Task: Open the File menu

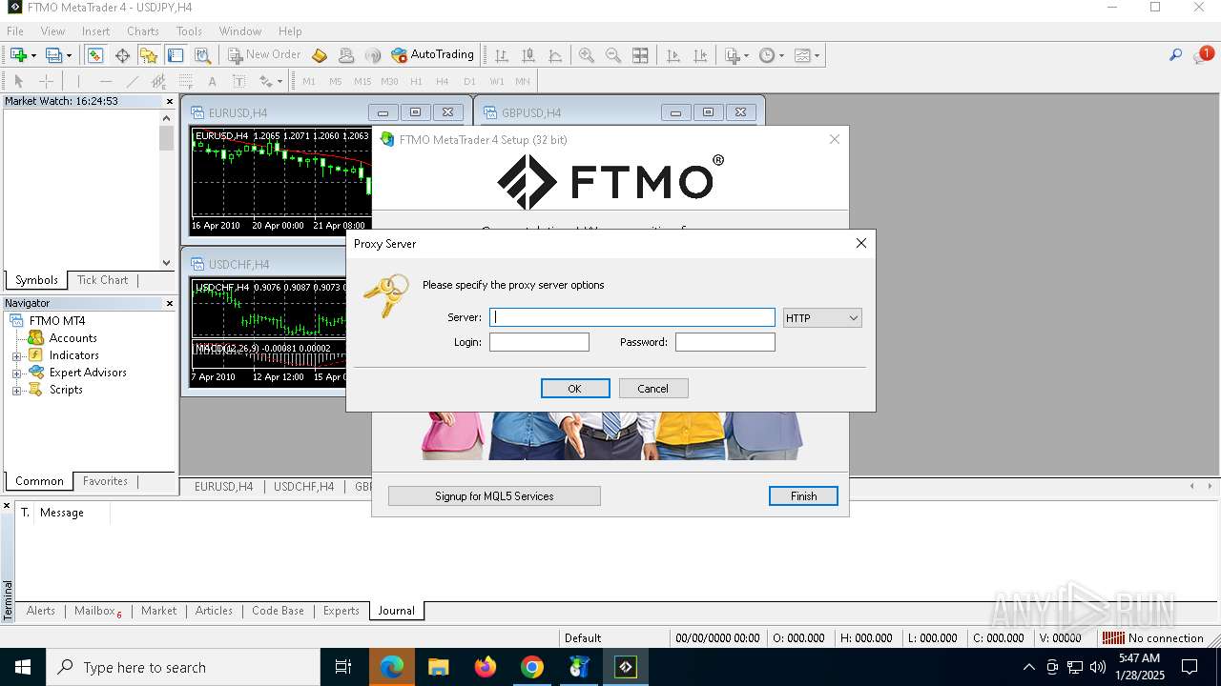Action: 15,30
